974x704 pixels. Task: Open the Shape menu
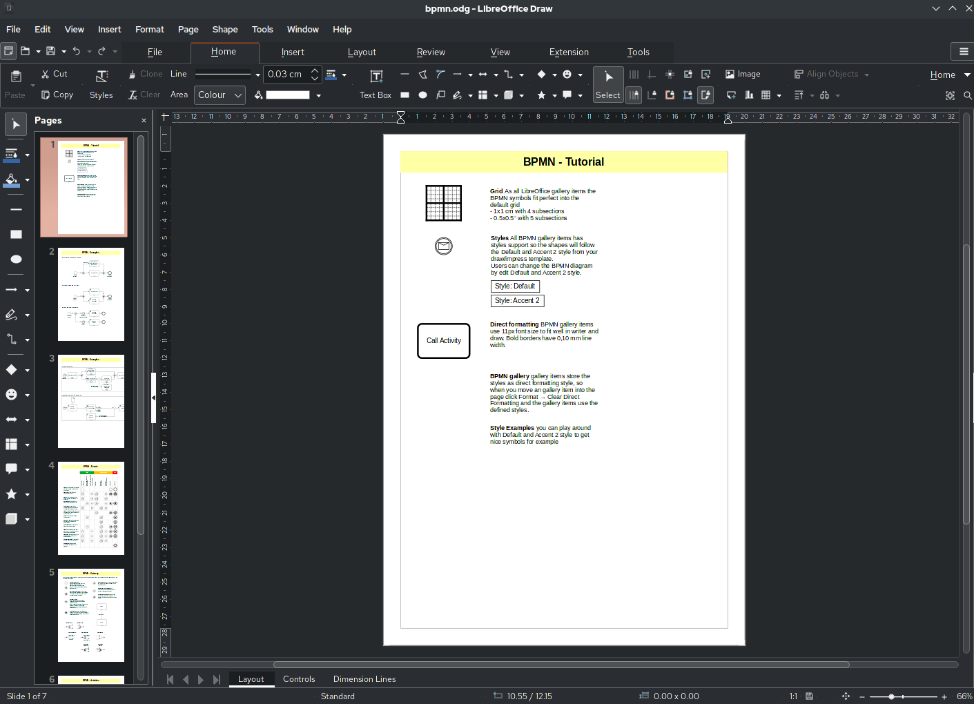225,29
